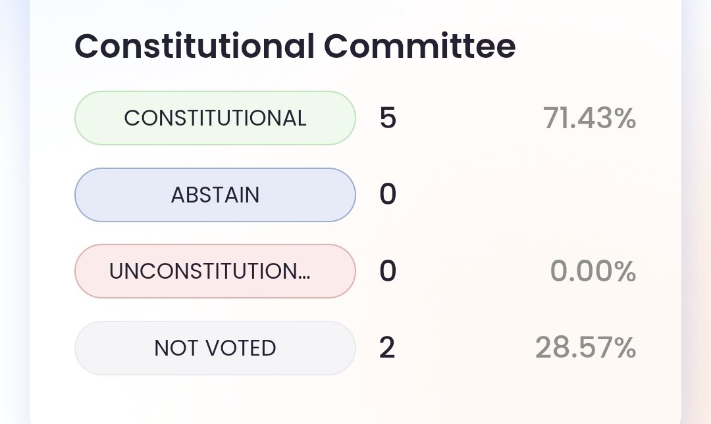Show members who voted Unconstitutional
The height and width of the screenshot is (424, 711).
point(215,271)
